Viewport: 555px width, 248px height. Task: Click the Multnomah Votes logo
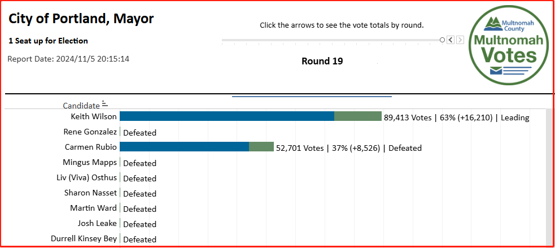coord(505,49)
